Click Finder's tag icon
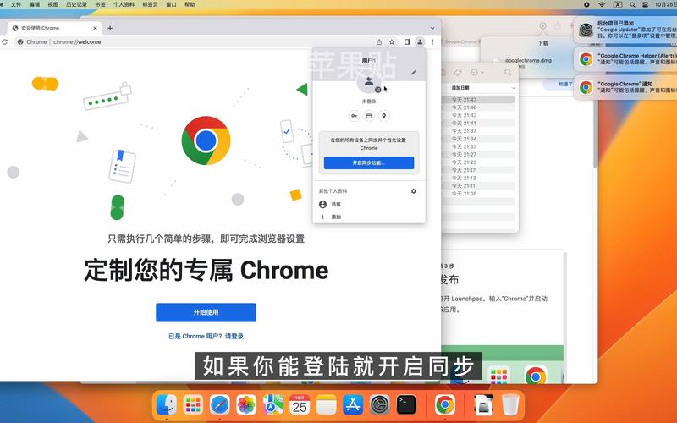 pos(458,72)
